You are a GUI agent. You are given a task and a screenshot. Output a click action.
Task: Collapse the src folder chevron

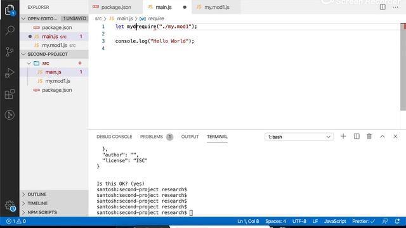(x=29, y=63)
